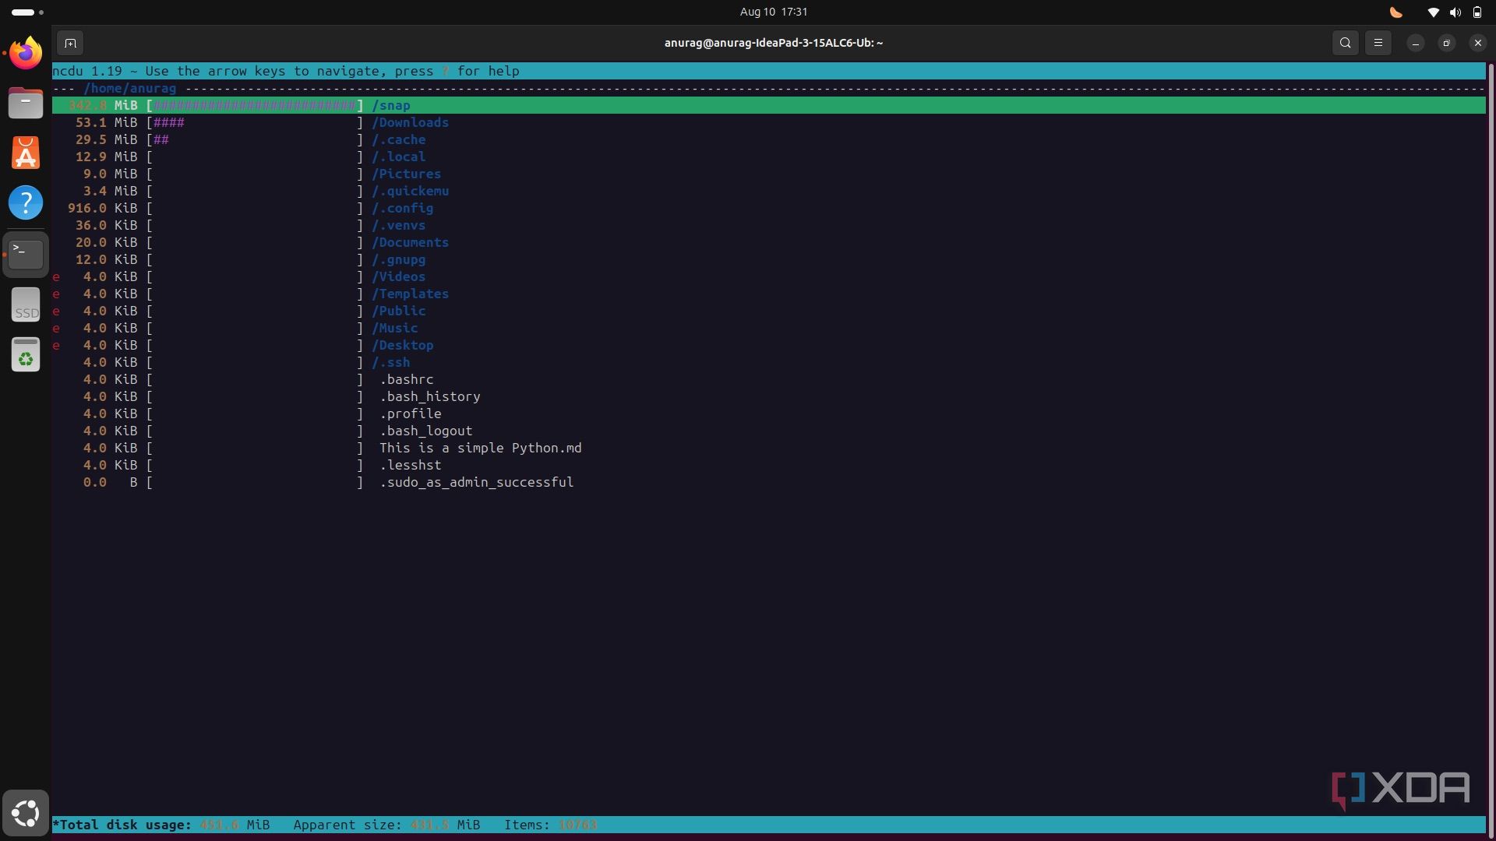The image size is (1496, 841).
Task: Open the Activities workspace indicator
Action: (x=27, y=12)
